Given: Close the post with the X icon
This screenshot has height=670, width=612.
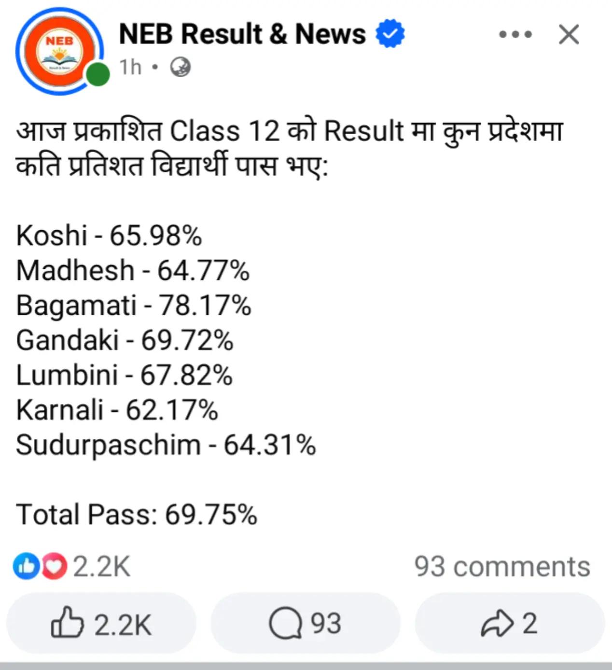Looking at the screenshot, I should [x=569, y=35].
